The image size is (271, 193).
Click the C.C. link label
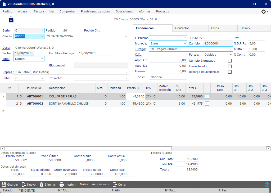coord(138,55)
